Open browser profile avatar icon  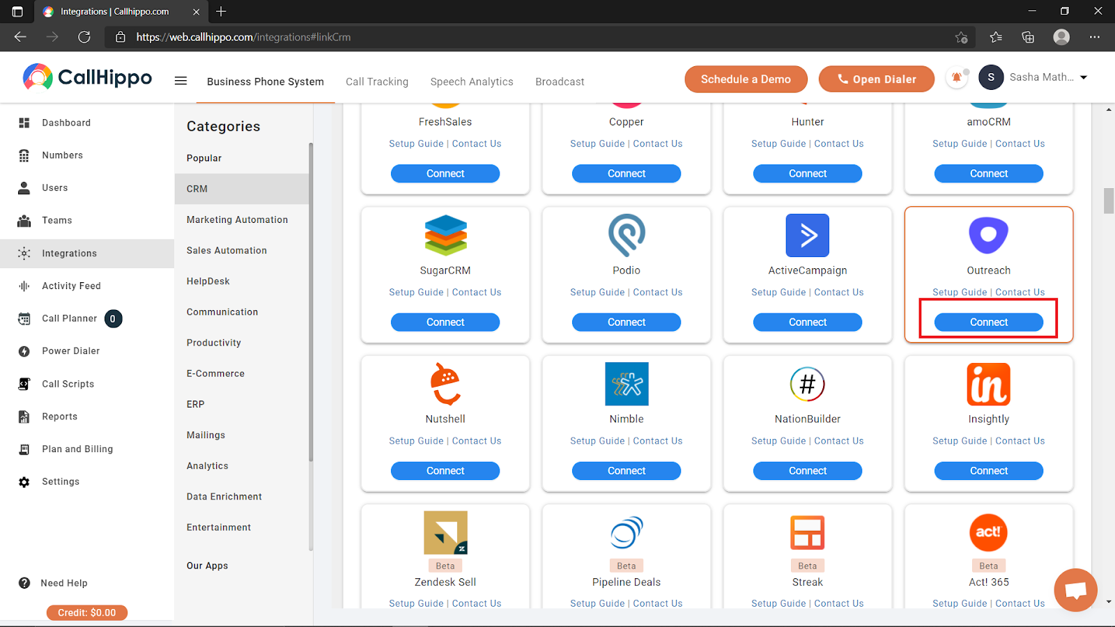point(1061,37)
